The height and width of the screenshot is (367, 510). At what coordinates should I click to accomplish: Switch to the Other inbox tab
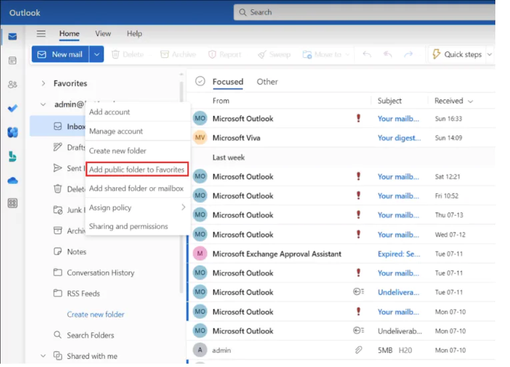pos(267,81)
